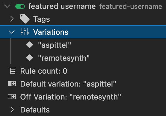Select the "aspittel" variation entry
This screenshot has width=166, height=116.
(54, 45)
